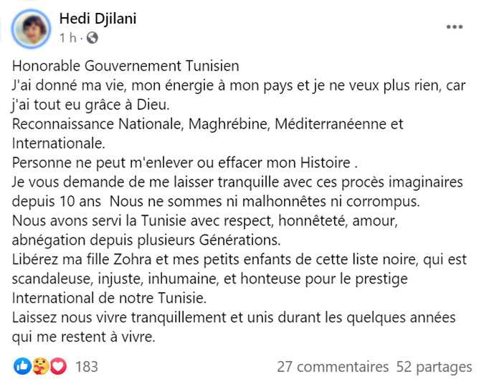
Task: Click the text "depuis 10 ans"
Action: point(57,202)
